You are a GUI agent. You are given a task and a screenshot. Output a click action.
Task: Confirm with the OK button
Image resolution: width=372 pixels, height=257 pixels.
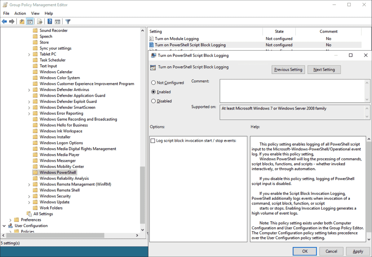(305, 251)
